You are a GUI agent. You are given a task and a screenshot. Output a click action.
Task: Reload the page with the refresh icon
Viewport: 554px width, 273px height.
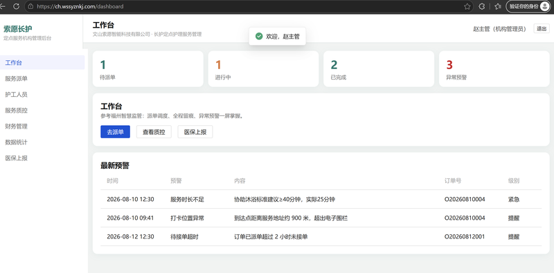tap(16, 6)
